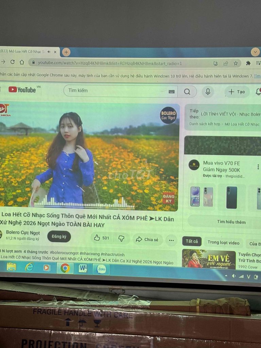This screenshot has height=348, width=261.
Task: Click the #nhacvang hashtag
Action: (90, 254)
